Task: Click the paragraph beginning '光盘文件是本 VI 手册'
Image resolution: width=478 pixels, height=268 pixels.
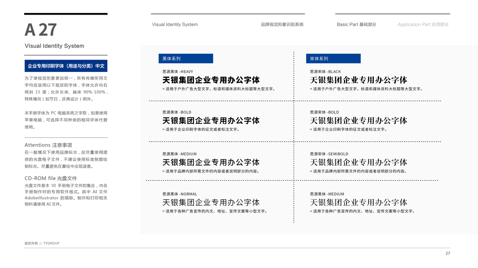Action: point(66,195)
